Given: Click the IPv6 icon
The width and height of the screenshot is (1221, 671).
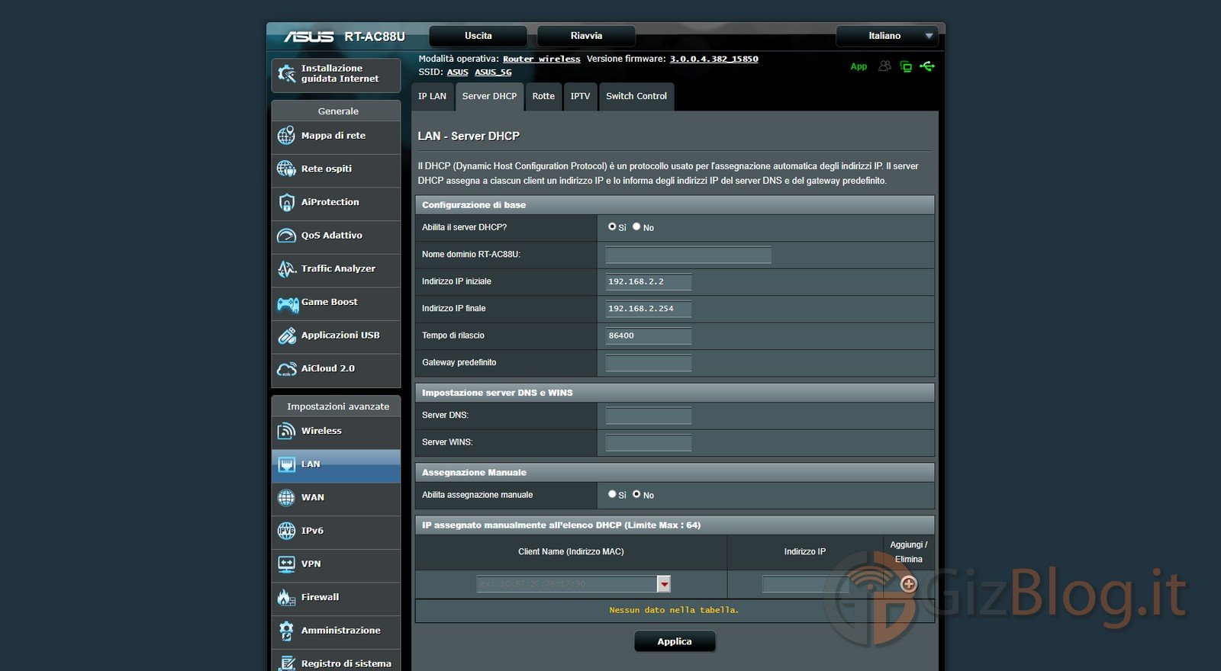Looking at the screenshot, I should [x=286, y=531].
